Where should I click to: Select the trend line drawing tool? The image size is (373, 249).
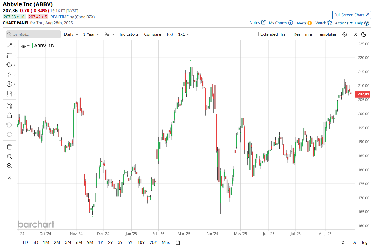9,45
